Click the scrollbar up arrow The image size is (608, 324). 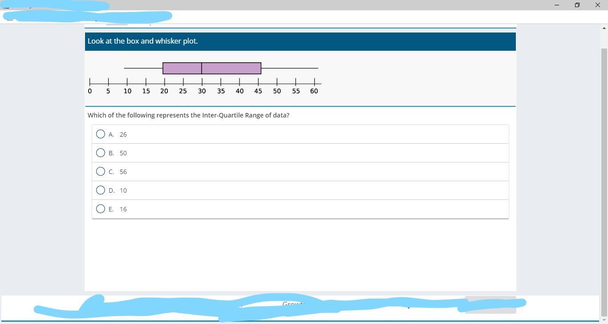604,28
